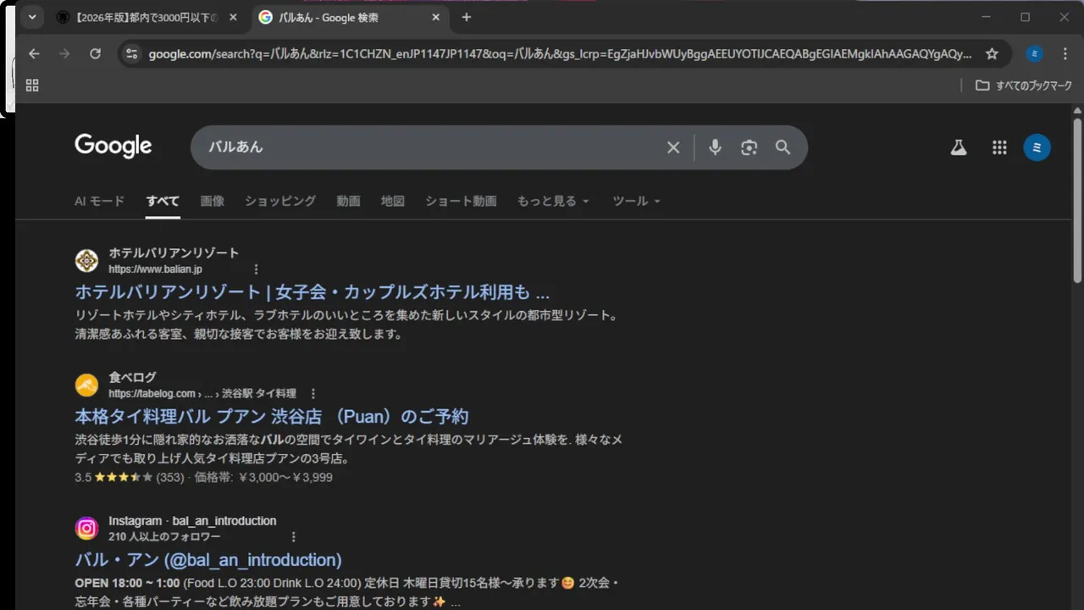Close the バルあん - Google 検索 tab
The width and height of the screenshot is (1084, 610).
(x=436, y=17)
